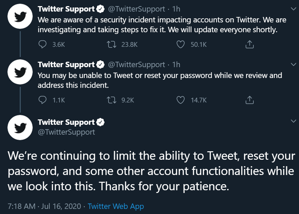Share the second tweet via share icon
Image resolution: width=299 pixels, height=214 pixels.
click(250, 100)
